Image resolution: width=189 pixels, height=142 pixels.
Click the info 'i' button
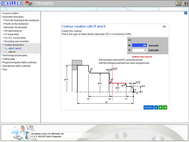tap(156, 107)
